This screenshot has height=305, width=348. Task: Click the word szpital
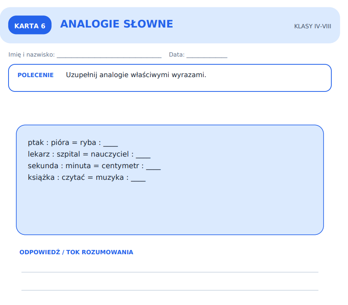(68, 154)
